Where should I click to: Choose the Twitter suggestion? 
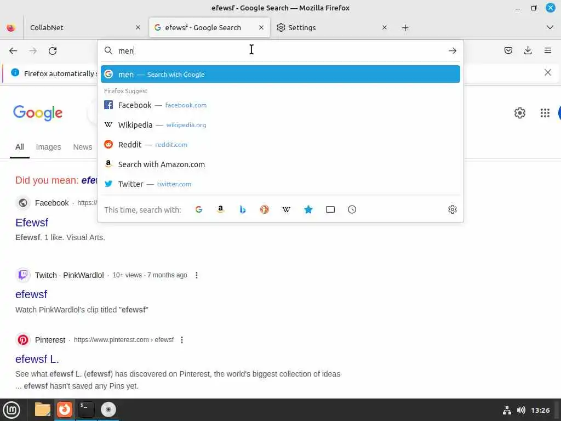click(280, 184)
